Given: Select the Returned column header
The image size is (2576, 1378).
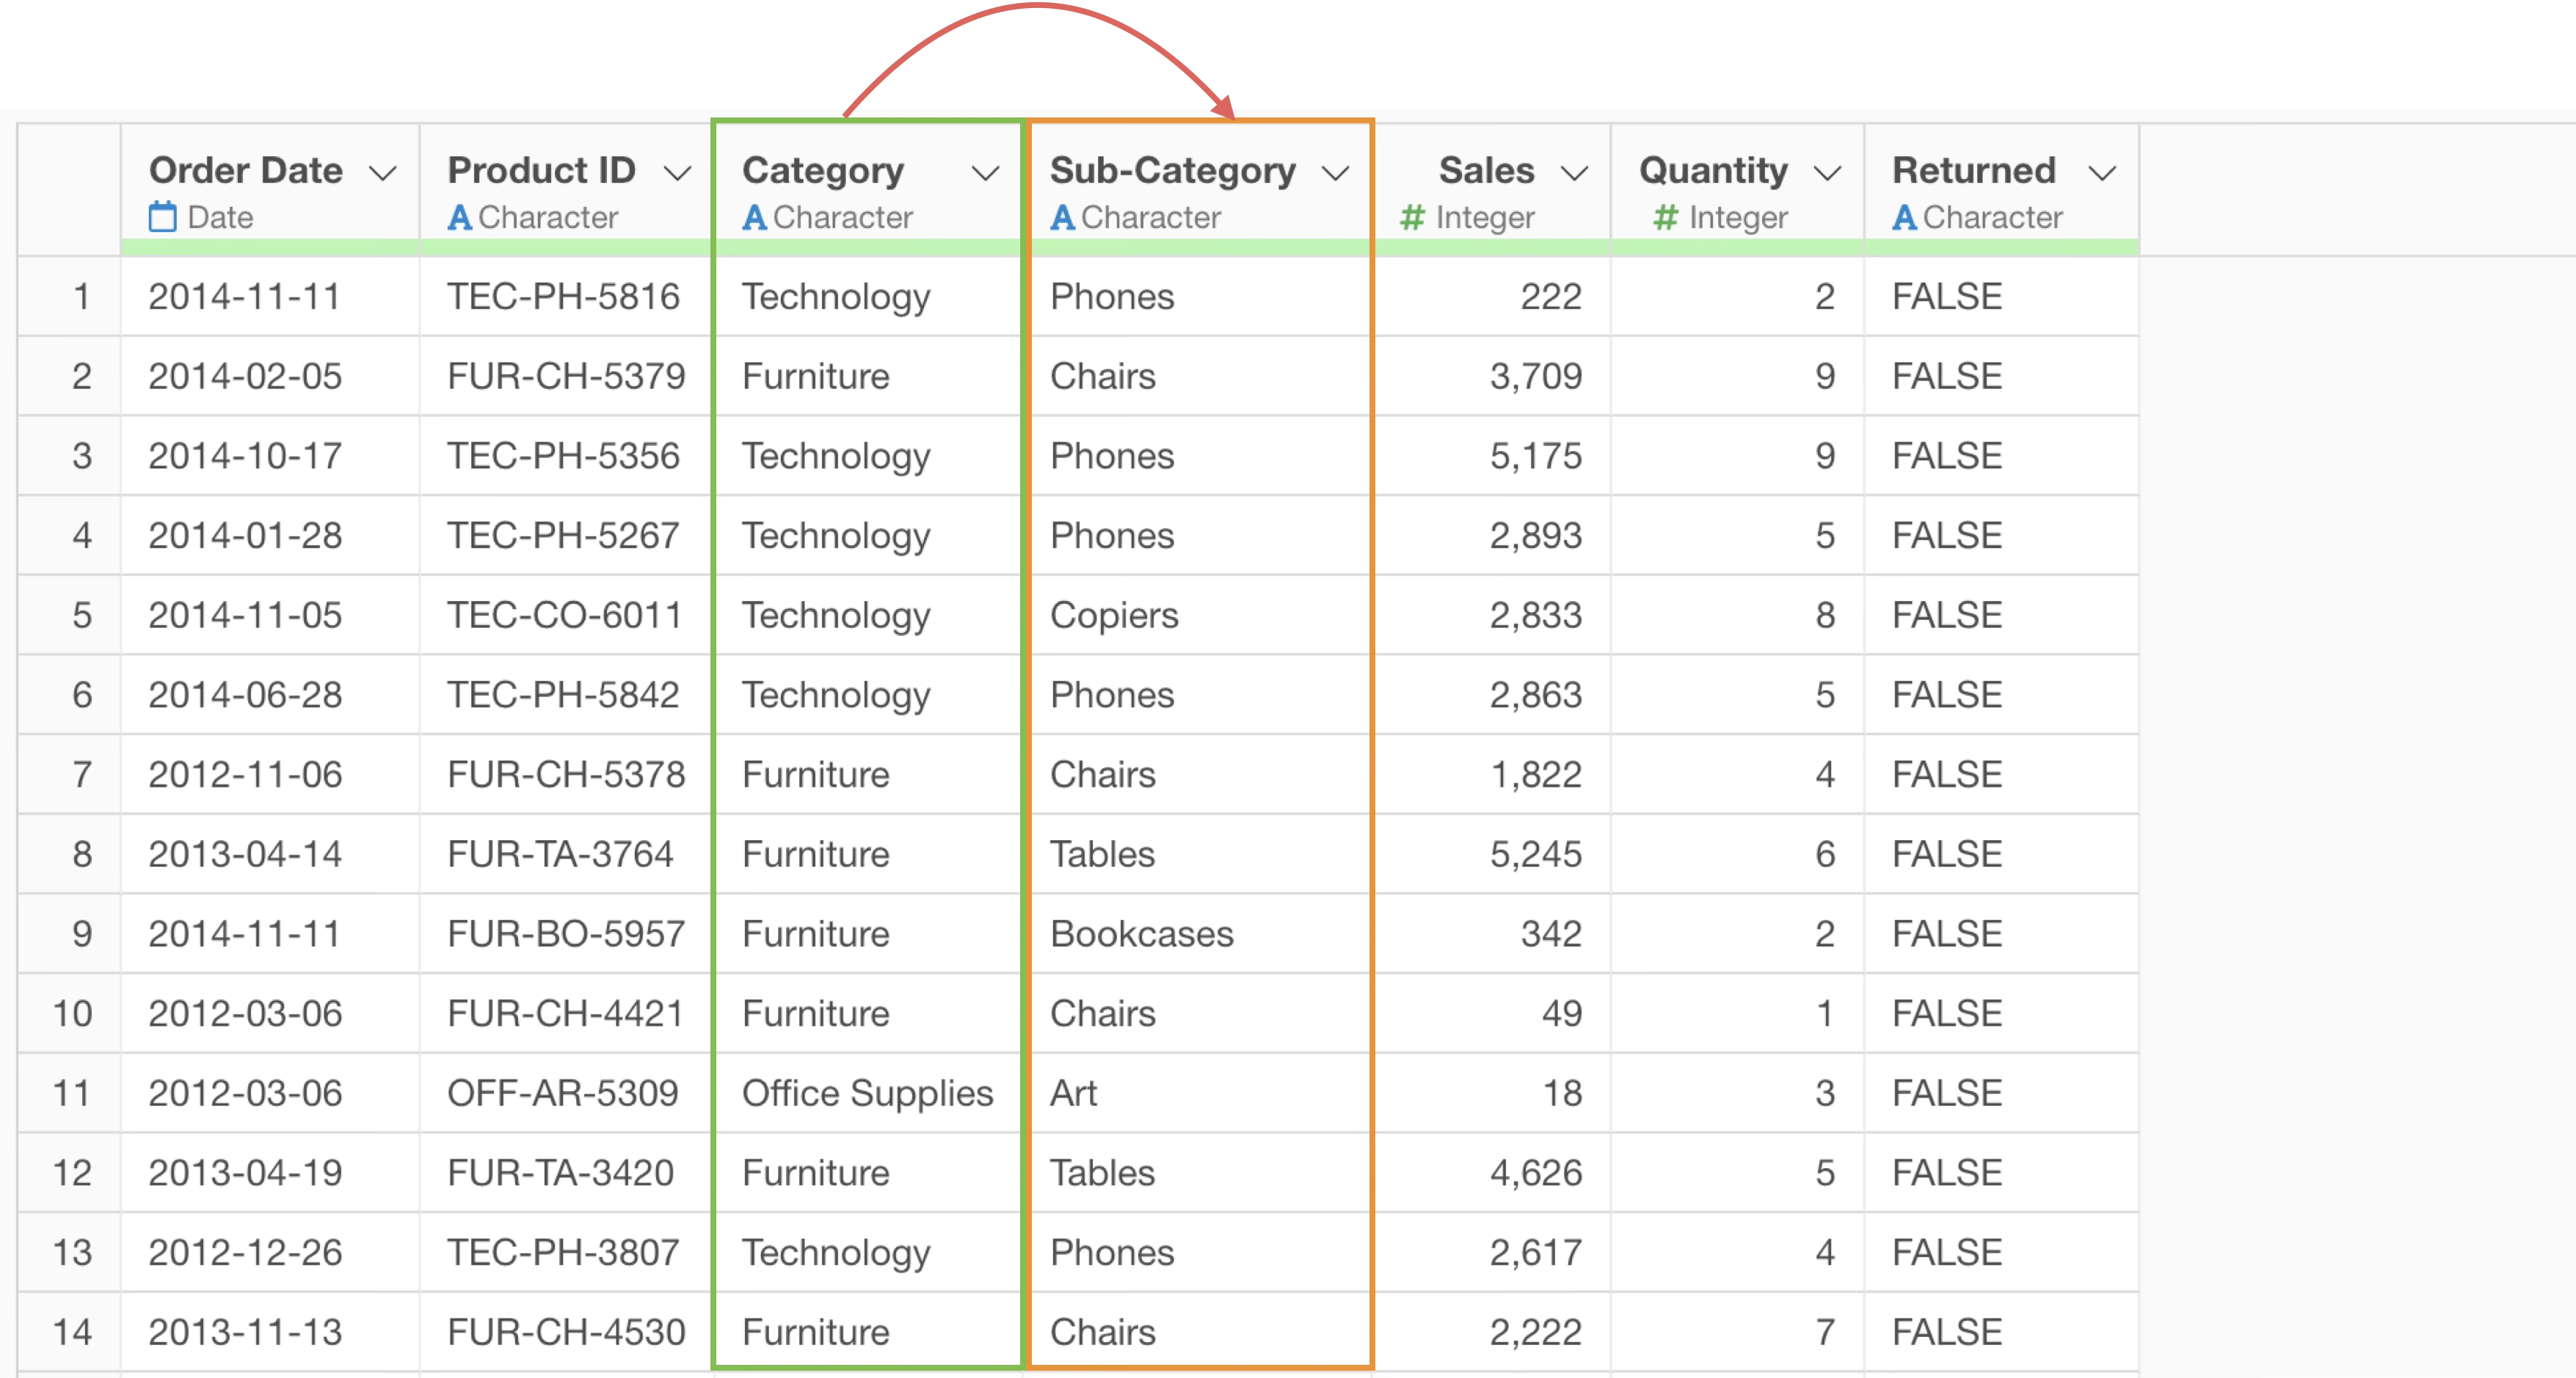Looking at the screenshot, I should [x=2002, y=189].
